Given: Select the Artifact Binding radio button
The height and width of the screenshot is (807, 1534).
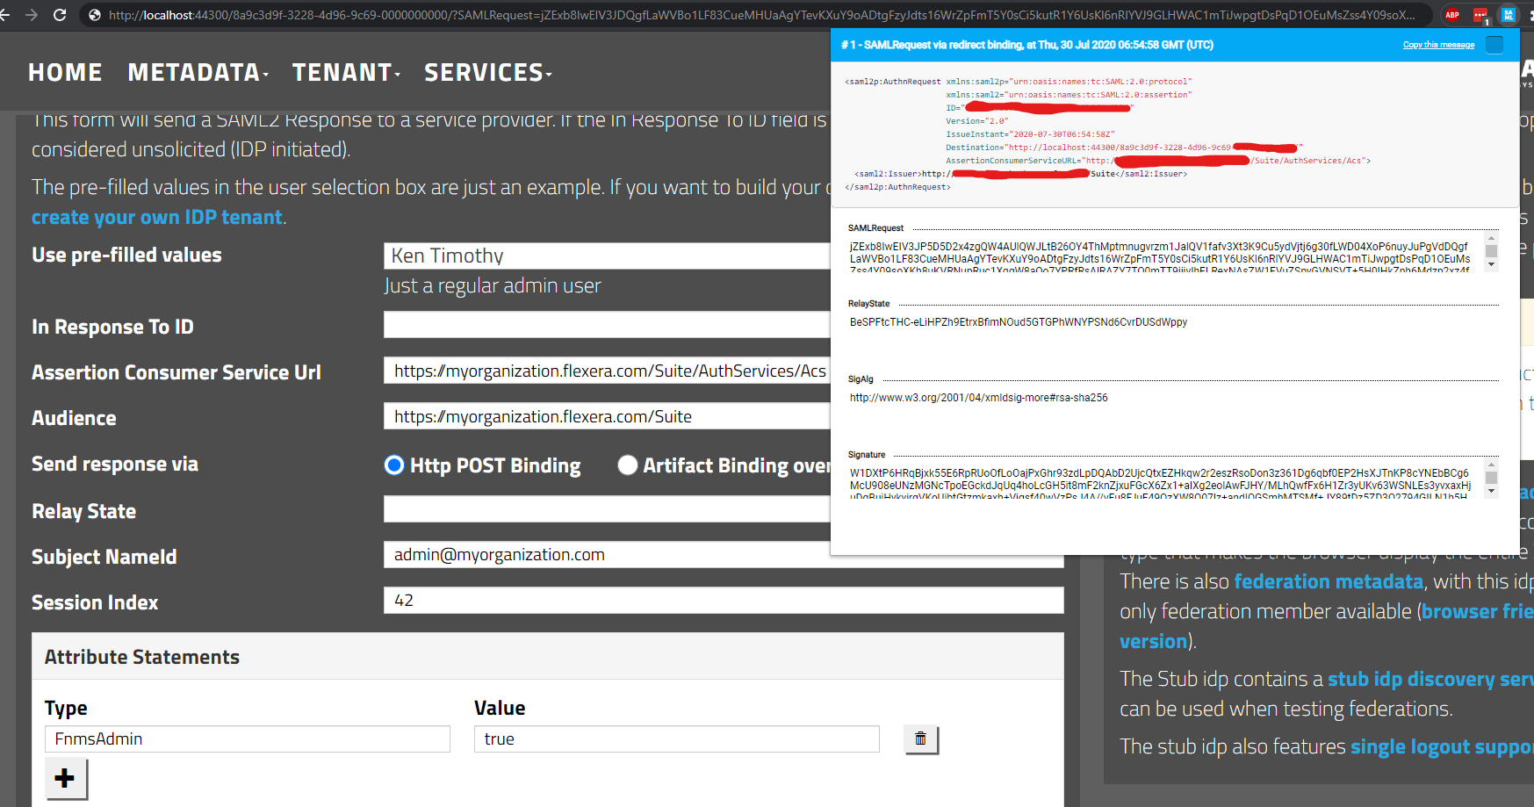Looking at the screenshot, I should tap(627, 465).
